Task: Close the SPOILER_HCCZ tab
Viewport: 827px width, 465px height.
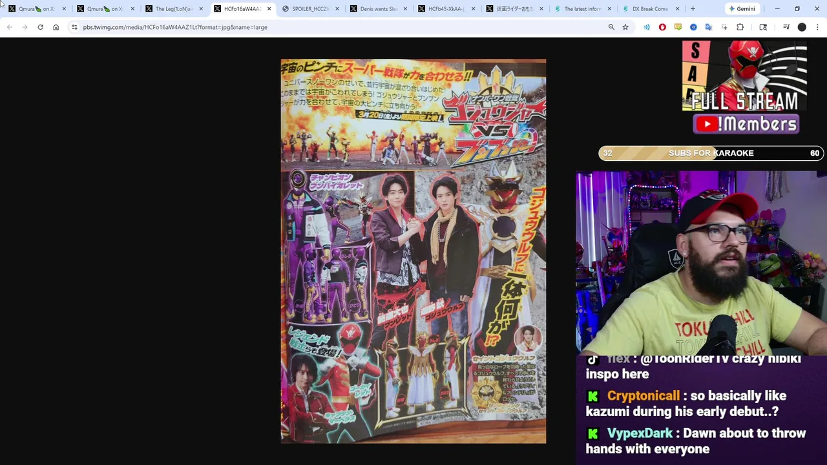Action: 337,8
